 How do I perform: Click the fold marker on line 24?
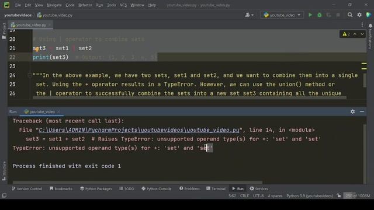pos(30,75)
